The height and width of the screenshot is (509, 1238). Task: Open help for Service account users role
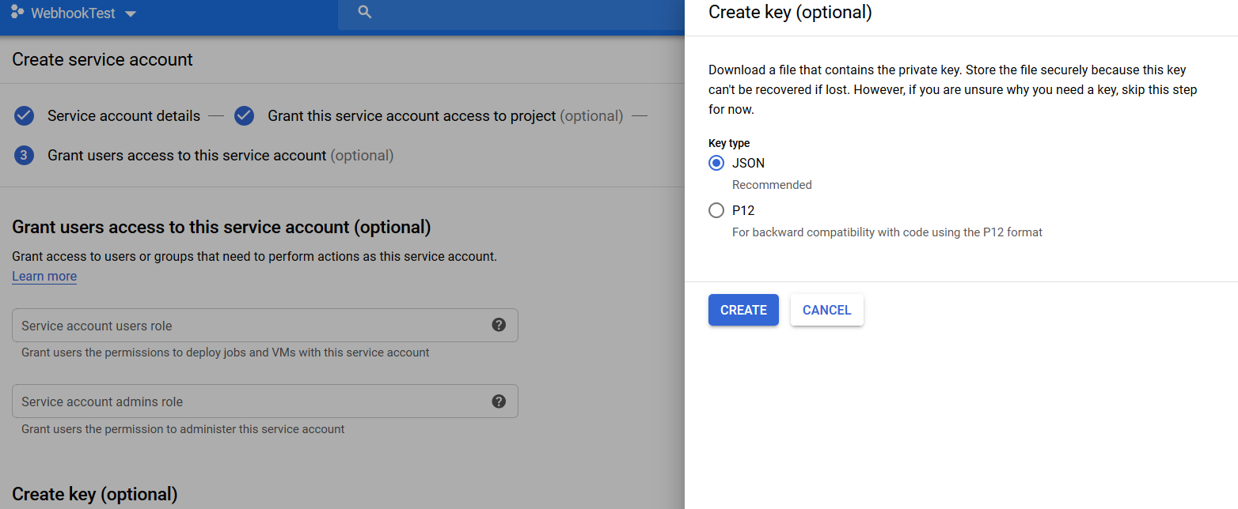point(499,325)
